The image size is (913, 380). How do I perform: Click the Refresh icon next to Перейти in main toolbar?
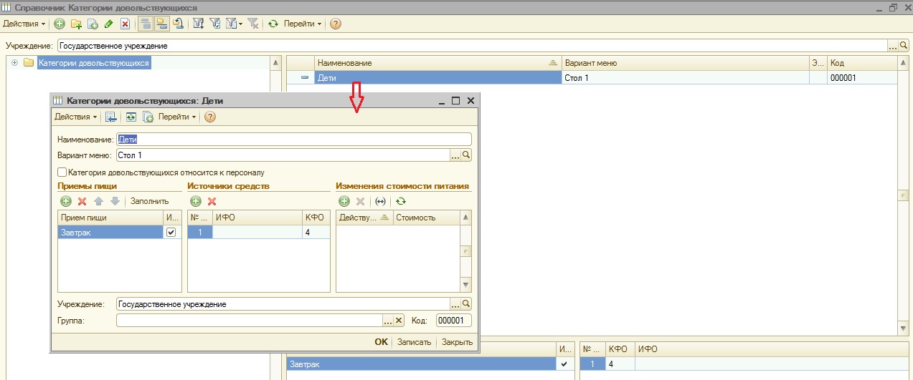[x=273, y=24]
